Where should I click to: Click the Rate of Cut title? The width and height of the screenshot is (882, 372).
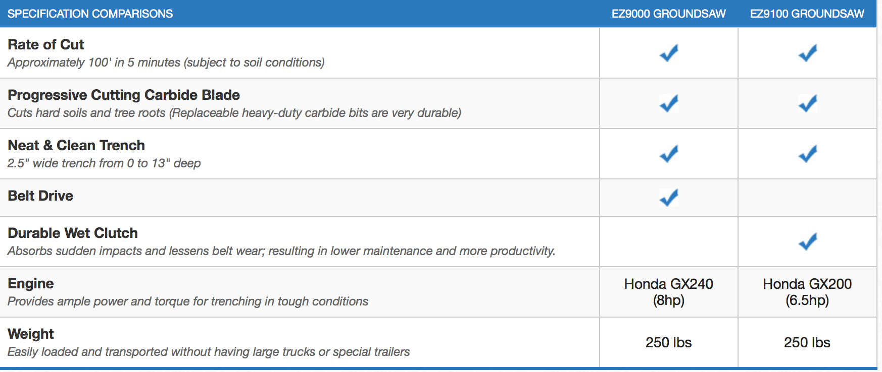point(46,44)
